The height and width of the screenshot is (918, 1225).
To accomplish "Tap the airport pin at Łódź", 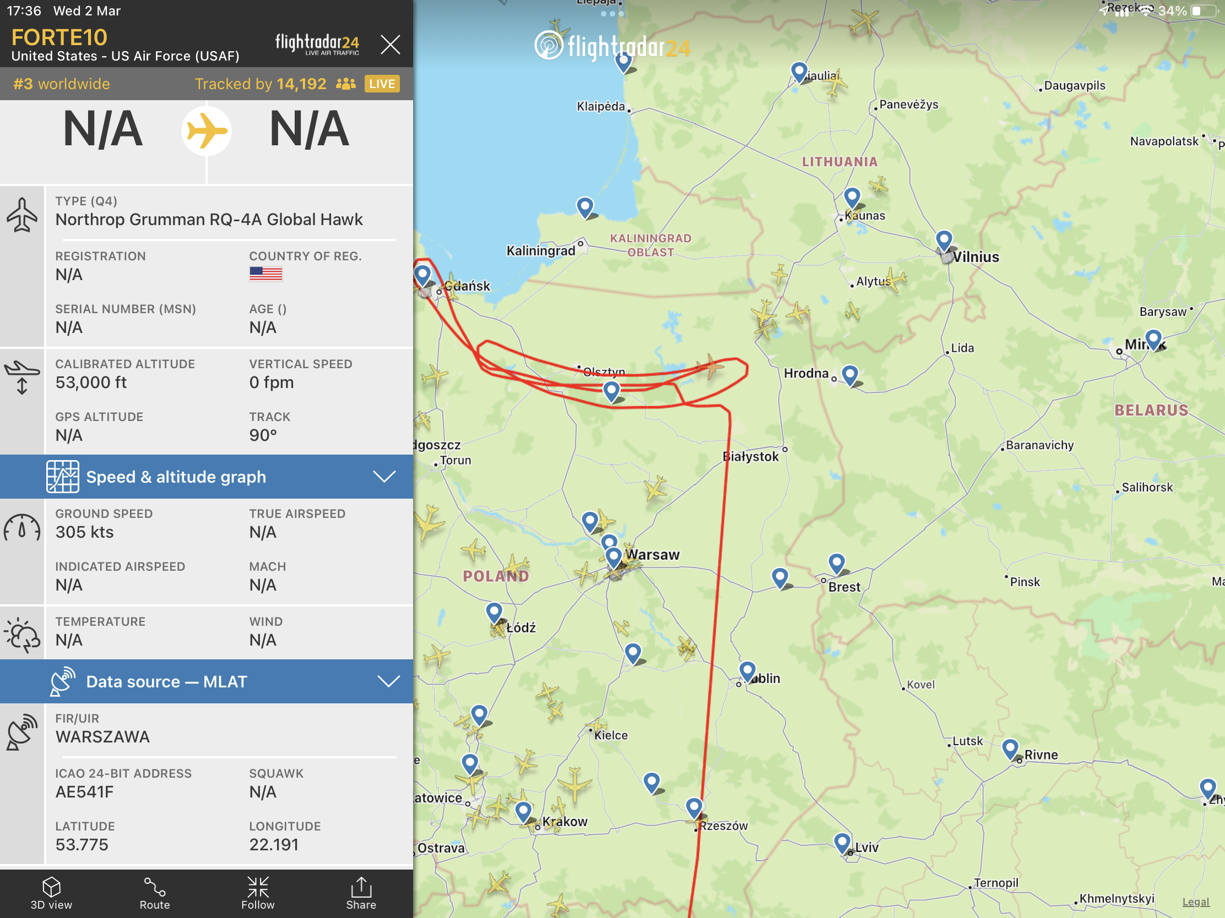I will (494, 614).
